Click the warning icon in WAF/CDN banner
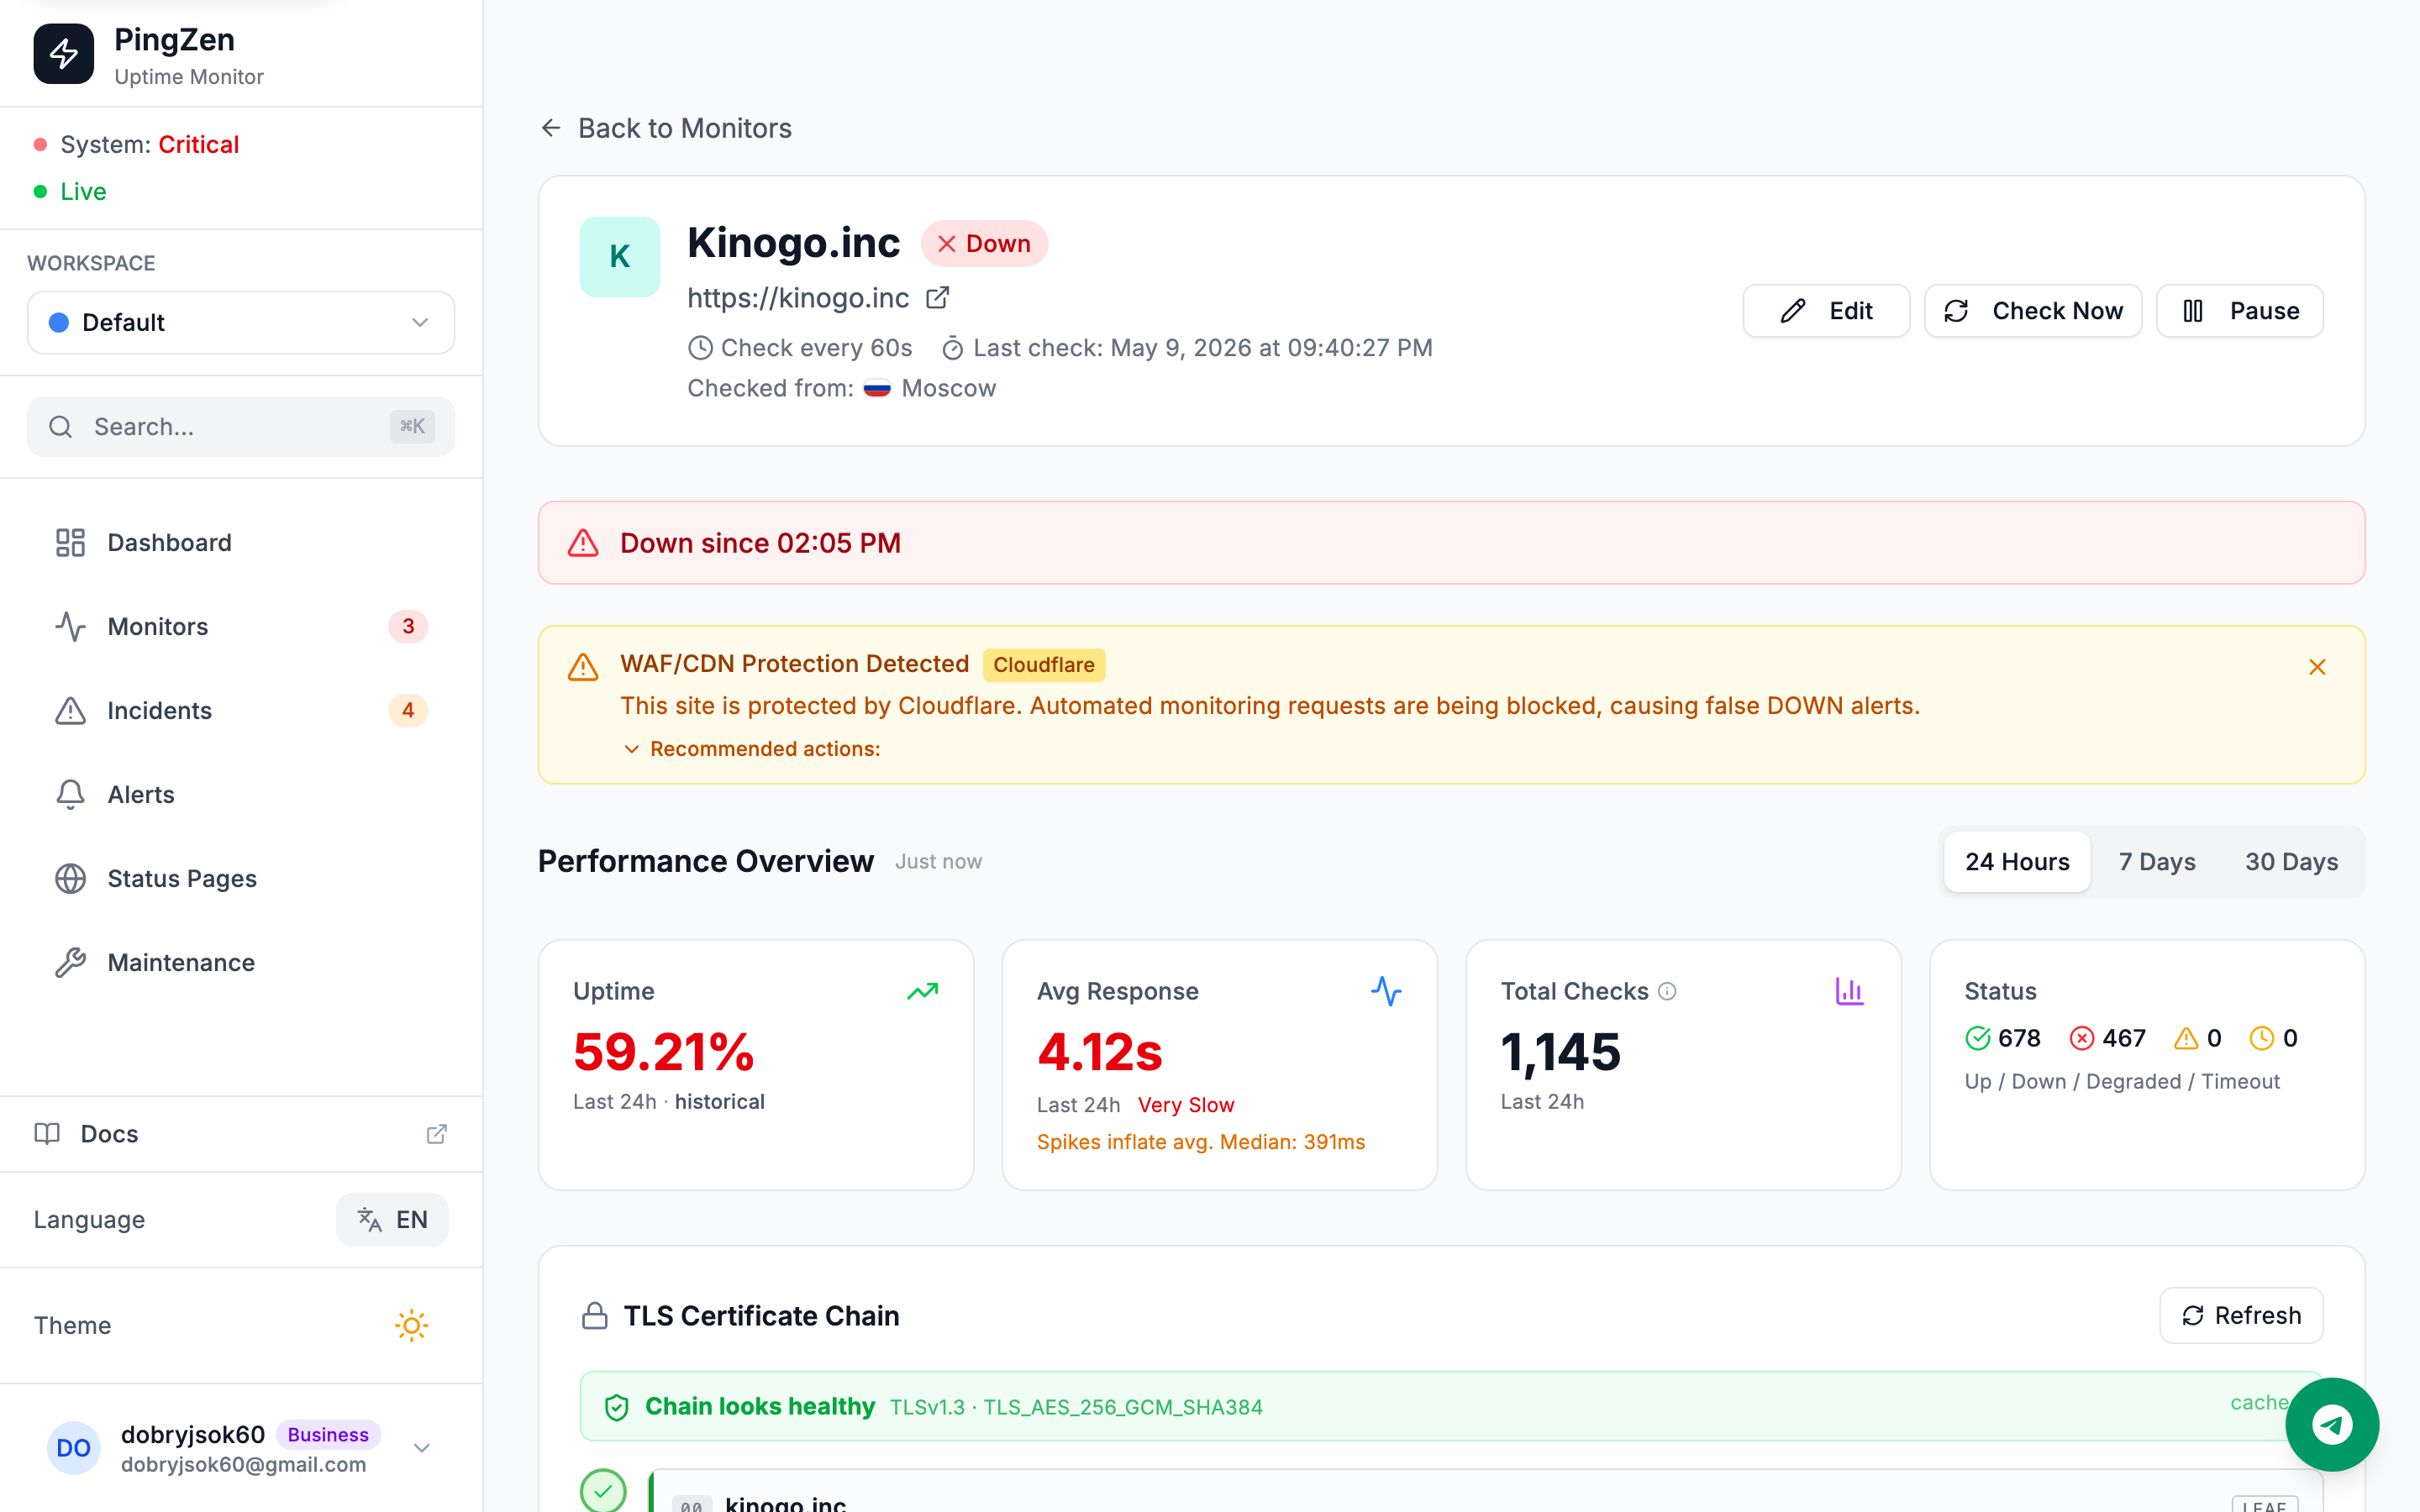The image size is (2420, 1512). (x=583, y=666)
